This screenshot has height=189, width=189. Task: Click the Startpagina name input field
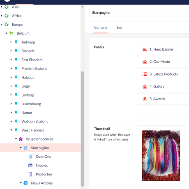coord(139,13)
